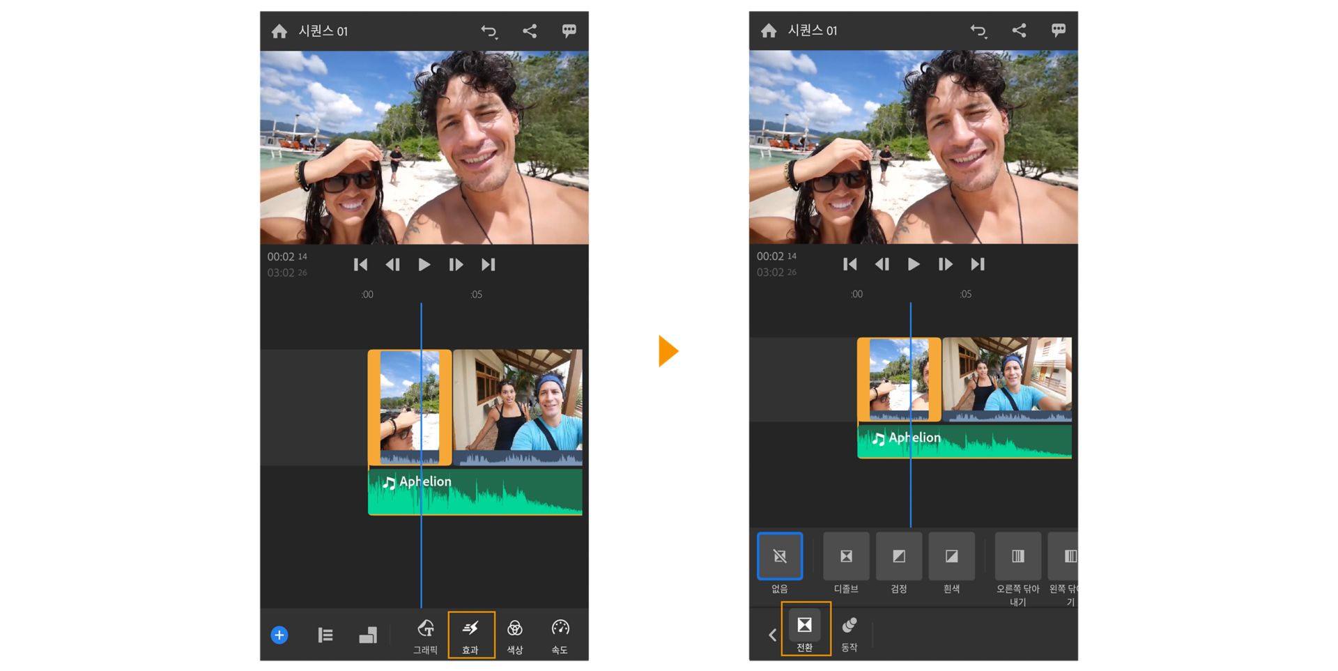Open the comments bubble on the right screen
The height and width of the screenshot is (671, 1338).
click(x=1059, y=30)
